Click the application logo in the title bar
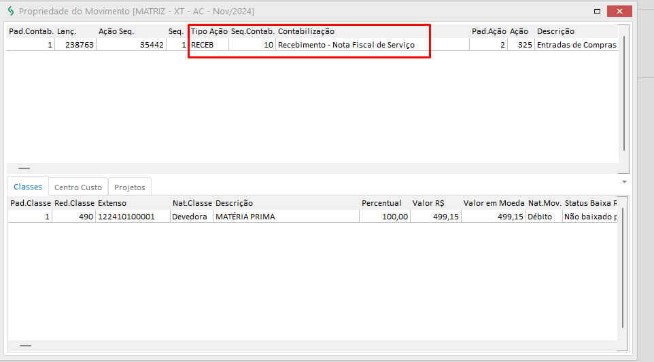 pyautogui.click(x=10, y=12)
